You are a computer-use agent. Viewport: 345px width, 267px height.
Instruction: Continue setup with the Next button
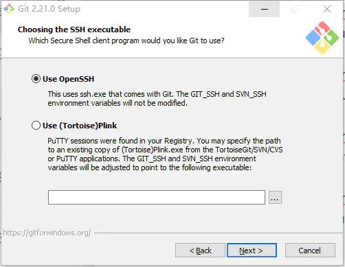pos(252,251)
